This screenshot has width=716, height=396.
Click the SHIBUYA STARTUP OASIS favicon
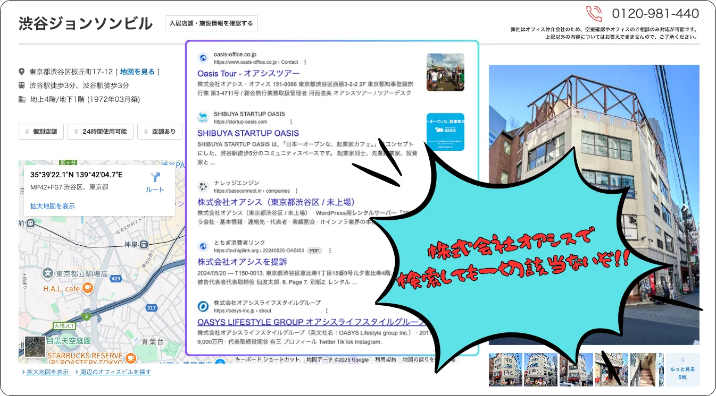click(203, 117)
